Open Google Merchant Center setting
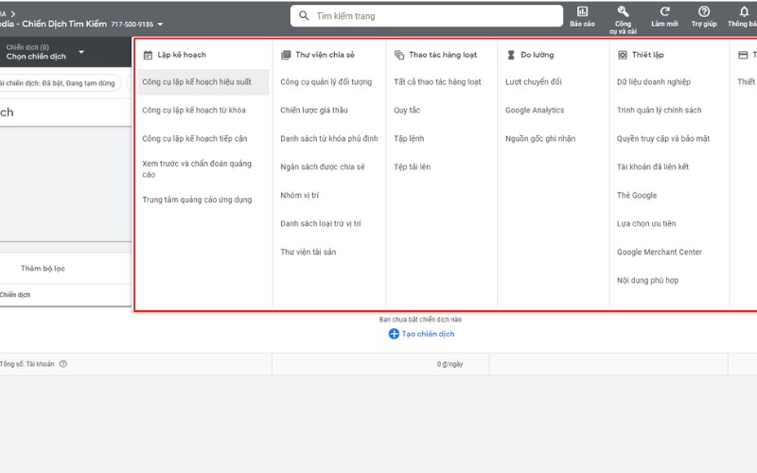This screenshot has height=473, width=757. [659, 253]
